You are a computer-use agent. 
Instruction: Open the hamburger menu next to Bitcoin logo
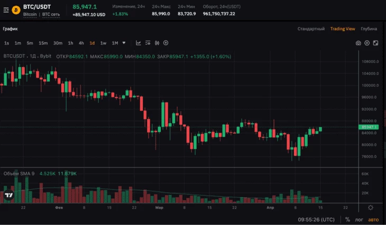6,10
